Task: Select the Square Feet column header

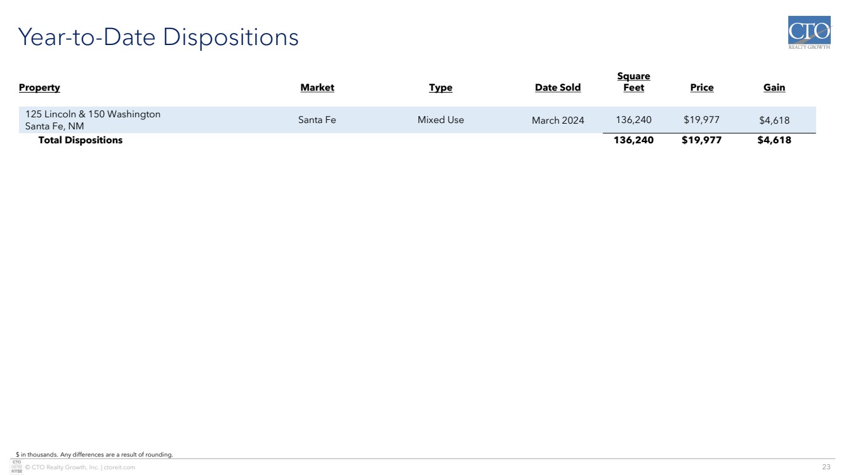Action: click(x=633, y=82)
